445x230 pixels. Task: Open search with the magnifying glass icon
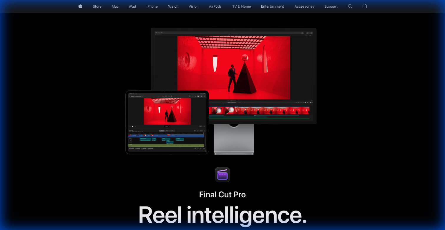(350, 6)
